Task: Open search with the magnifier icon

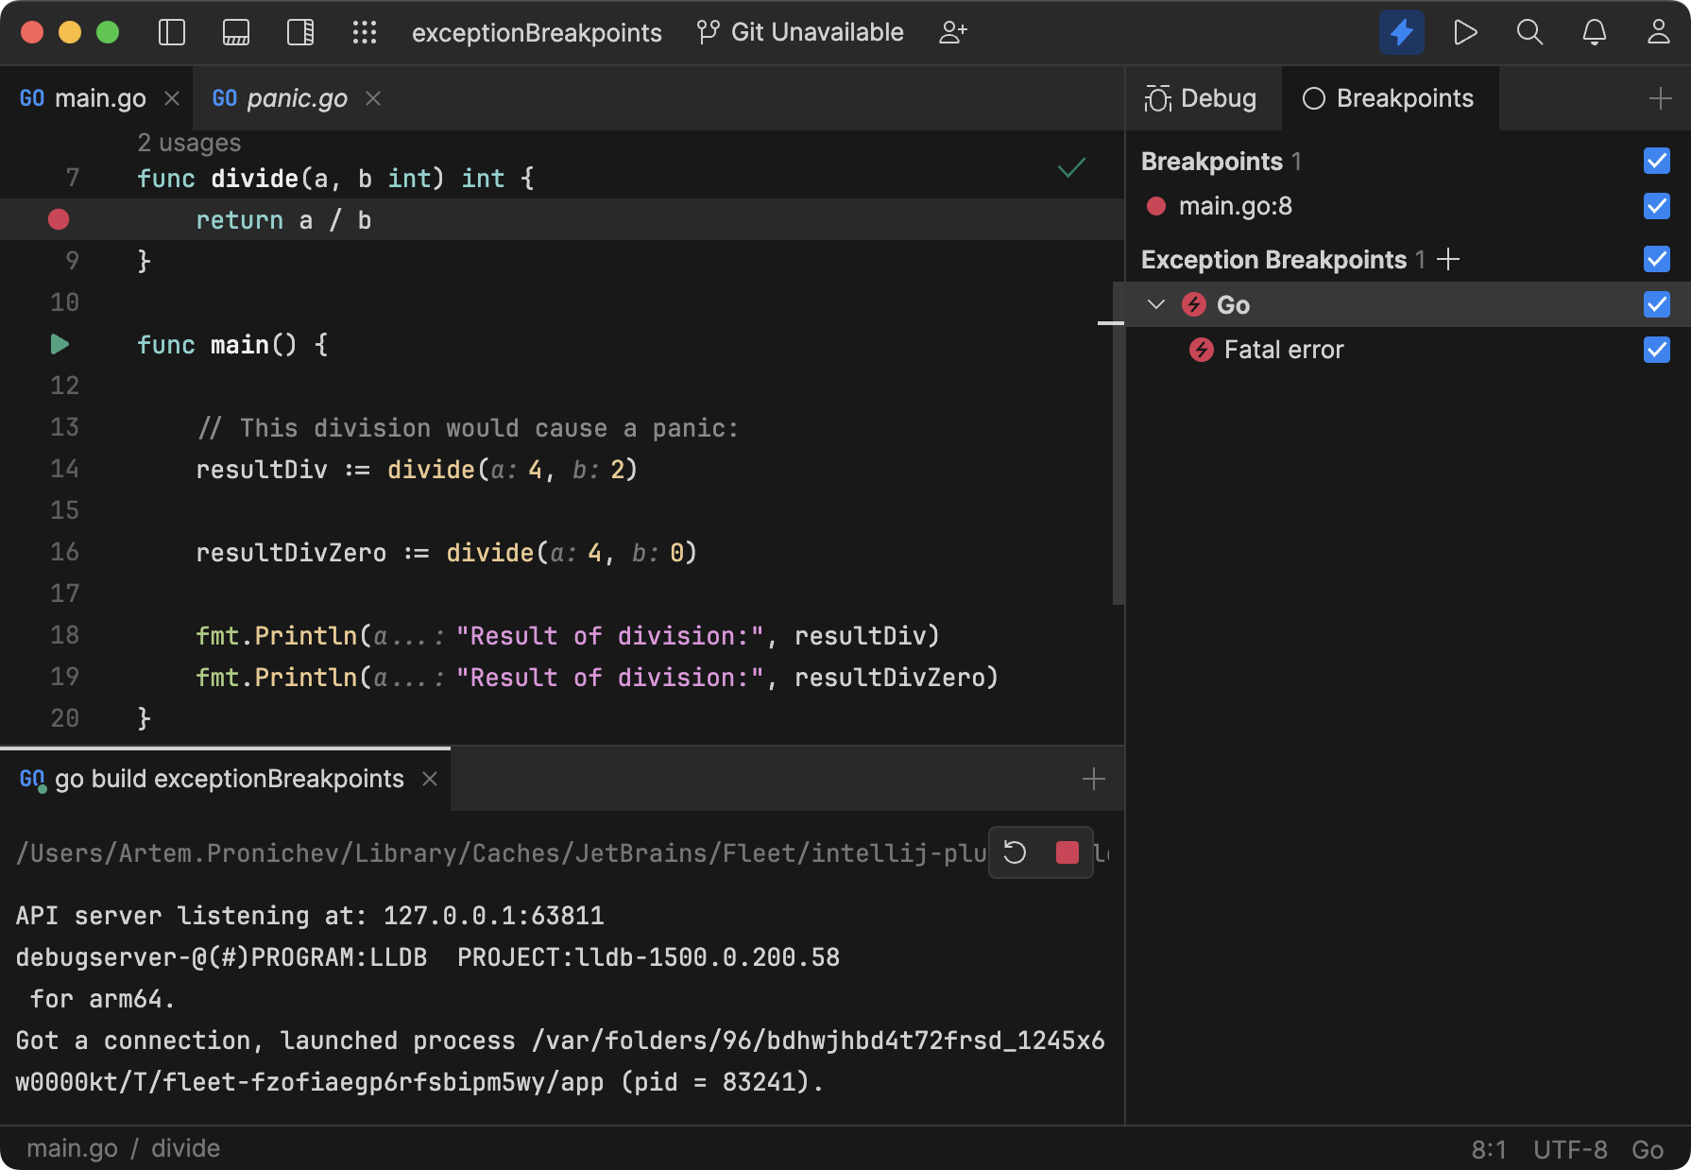Action: click(1529, 31)
